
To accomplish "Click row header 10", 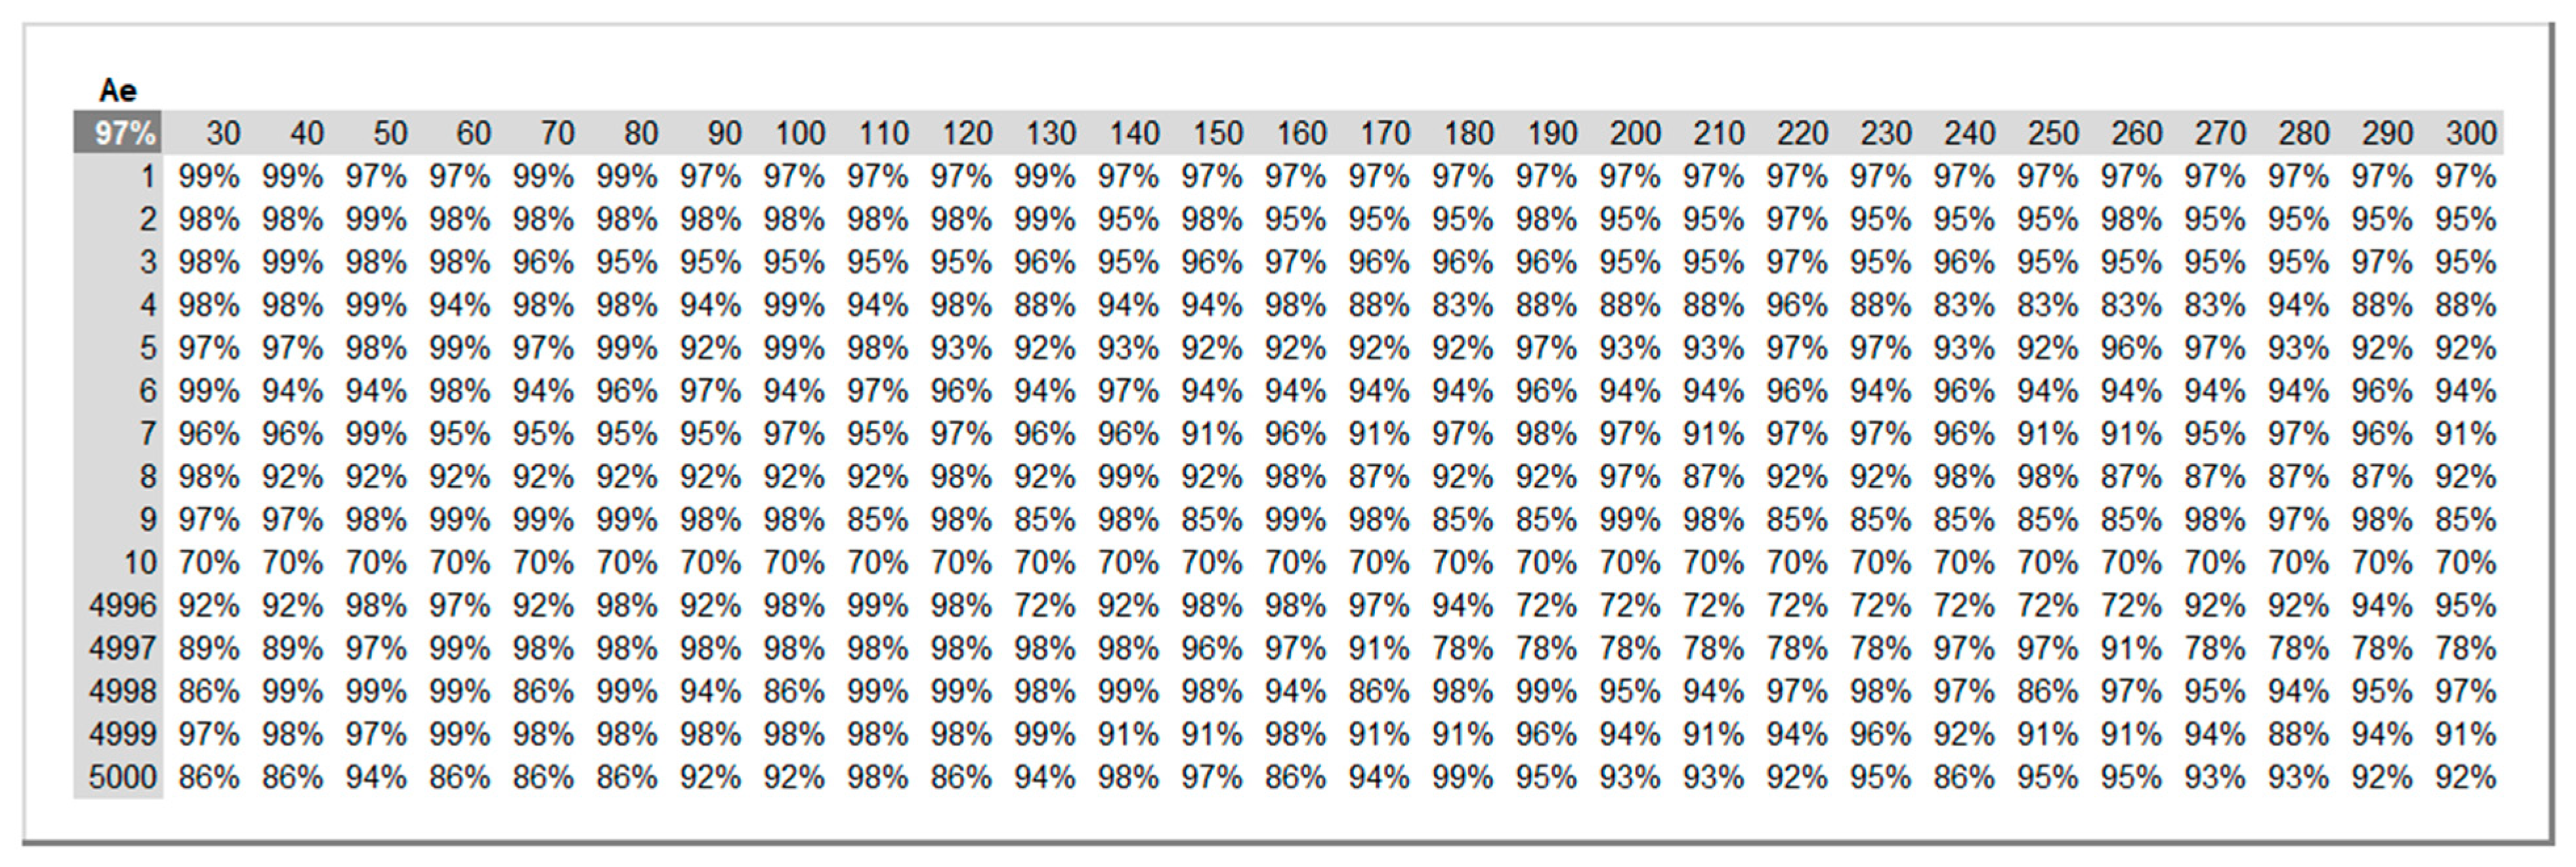I will [x=139, y=563].
